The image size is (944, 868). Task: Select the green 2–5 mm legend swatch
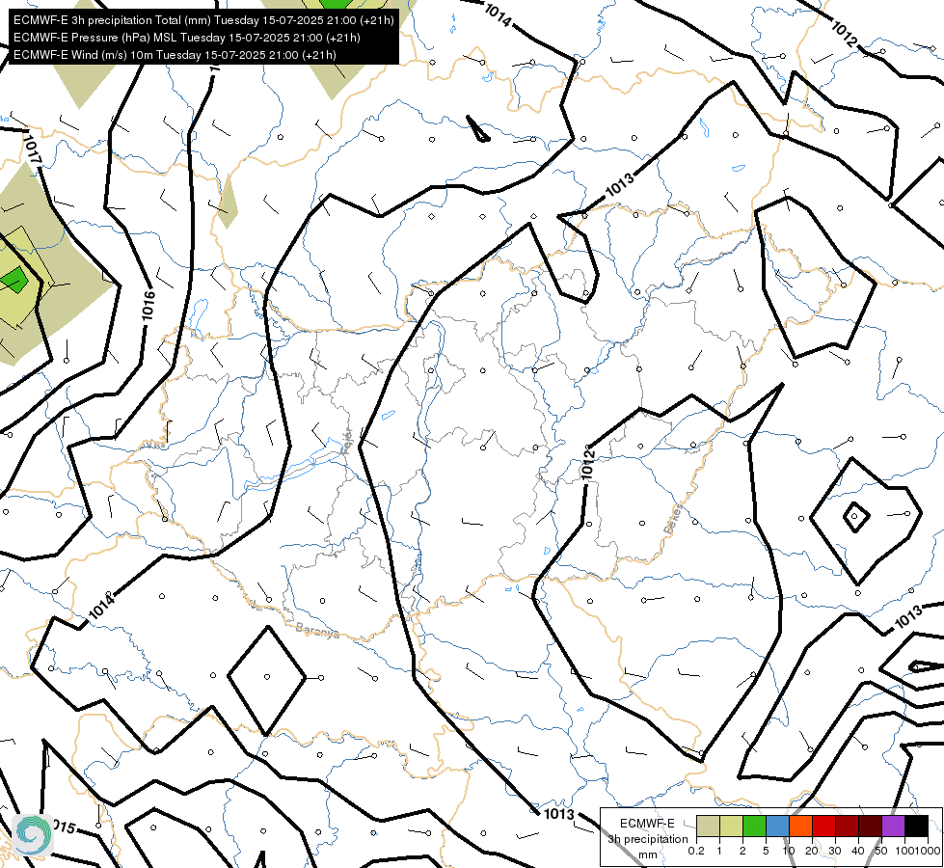754,826
